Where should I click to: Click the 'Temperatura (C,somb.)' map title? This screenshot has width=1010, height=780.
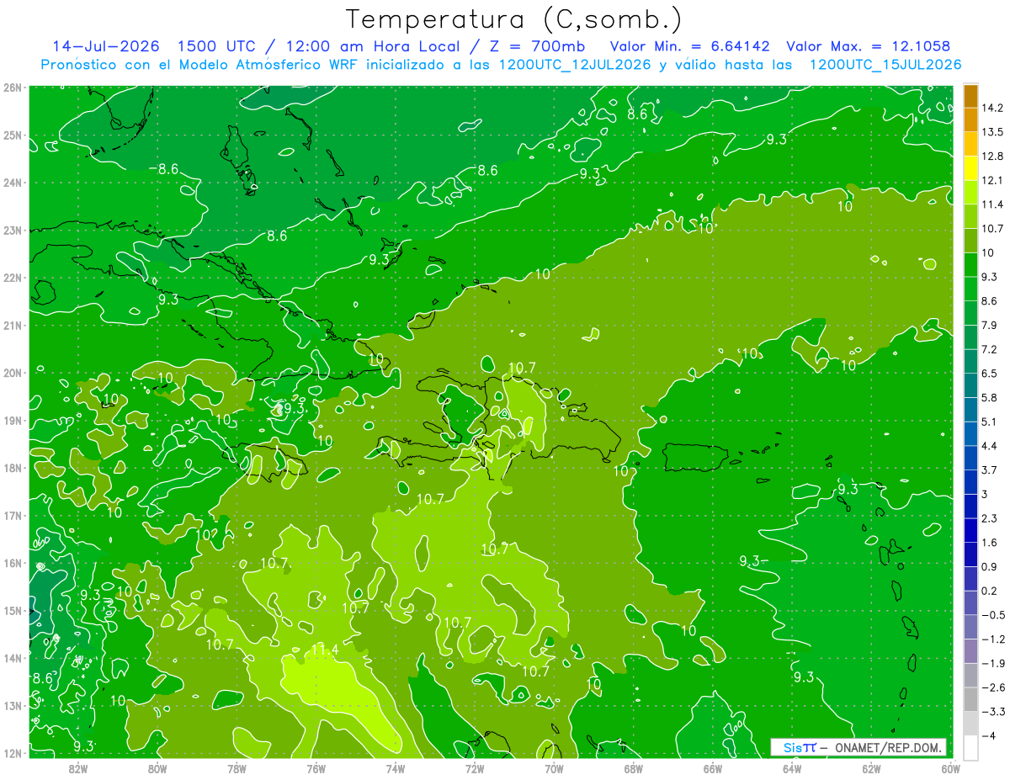point(514,19)
